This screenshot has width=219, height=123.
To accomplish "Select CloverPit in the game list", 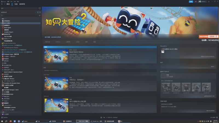I will click(10, 107).
